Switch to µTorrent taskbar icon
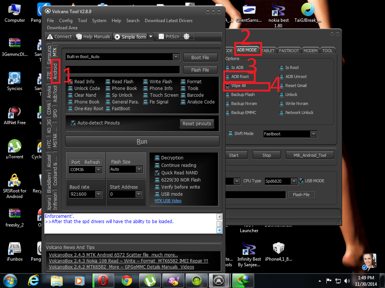This screenshot has height=288, width=385. pos(150,280)
